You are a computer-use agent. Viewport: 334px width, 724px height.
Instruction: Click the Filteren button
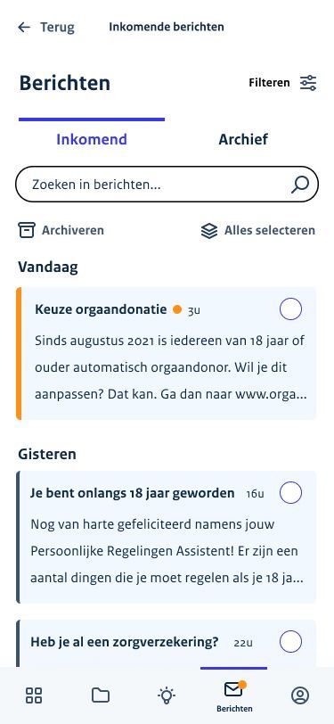(x=283, y=83)
